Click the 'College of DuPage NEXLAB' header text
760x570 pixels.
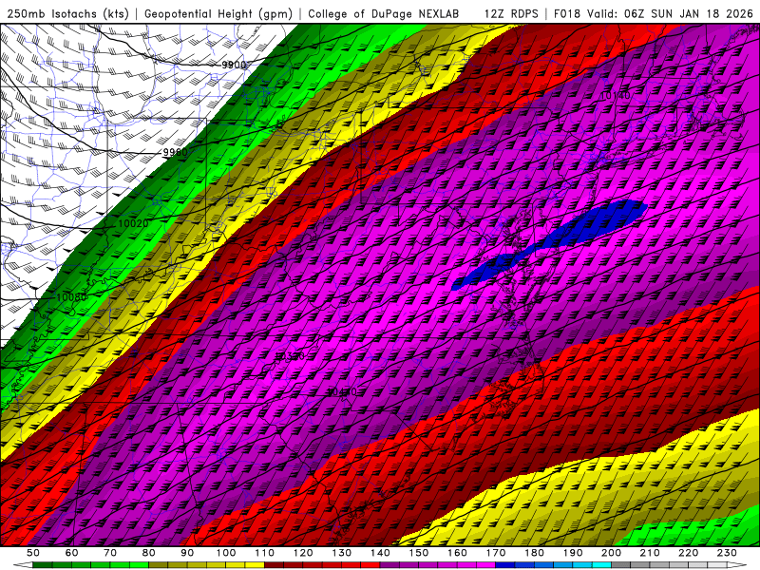pyautogui.click(x=384, y=13)
